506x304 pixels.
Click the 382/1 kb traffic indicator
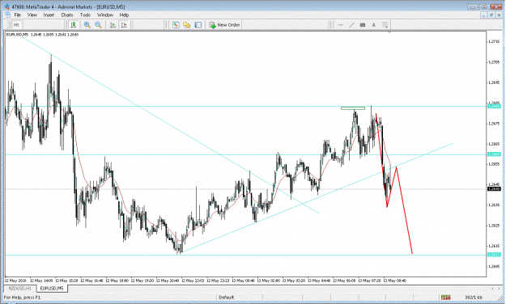click(x=474, y=298)
